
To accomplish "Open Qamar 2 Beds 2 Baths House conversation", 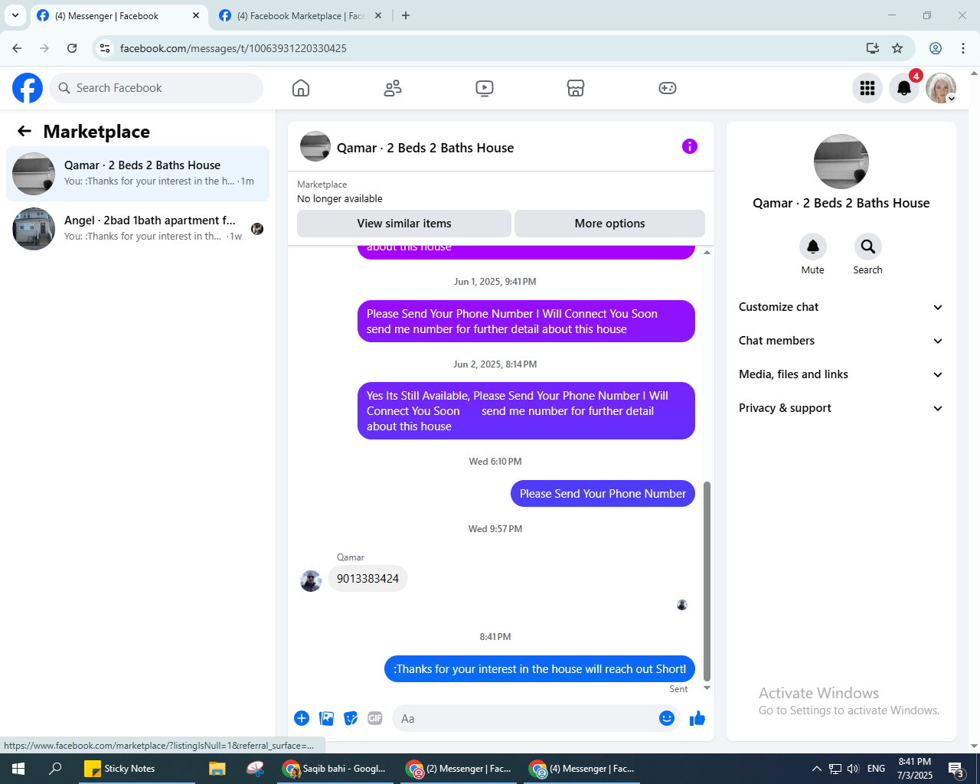I will tap(138, 174).
